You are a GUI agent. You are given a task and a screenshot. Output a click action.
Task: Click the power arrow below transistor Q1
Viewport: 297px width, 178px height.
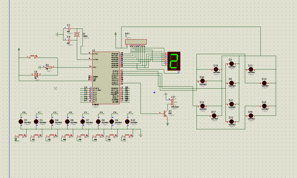pos(167,124)
